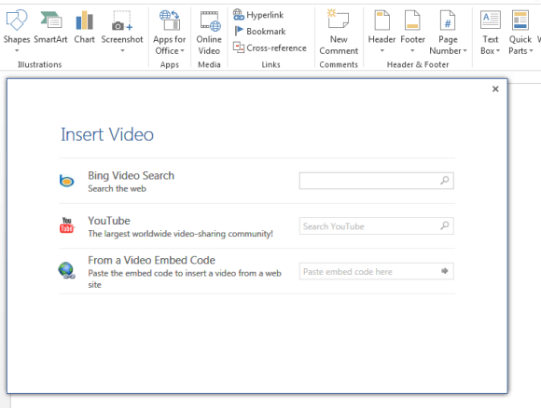Open the Page Number dropdown

448,33
